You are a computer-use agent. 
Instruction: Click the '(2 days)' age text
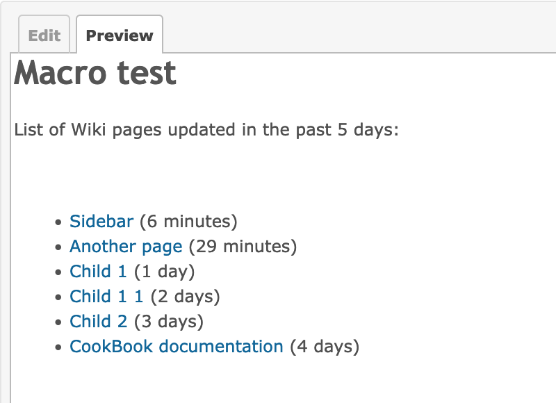pyautogui.click(x=185, y=297)
